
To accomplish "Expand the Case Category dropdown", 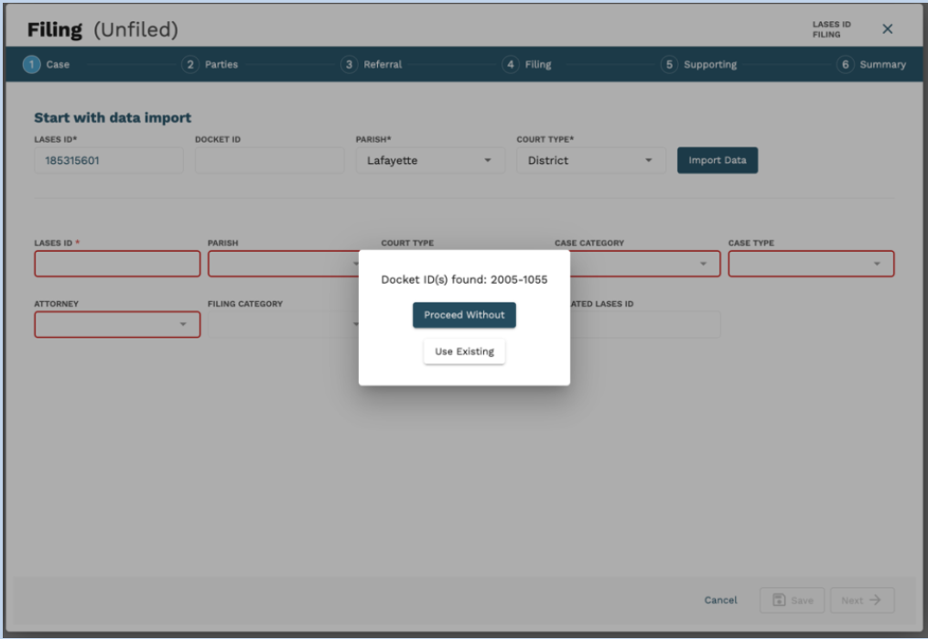I will [703, 264].
